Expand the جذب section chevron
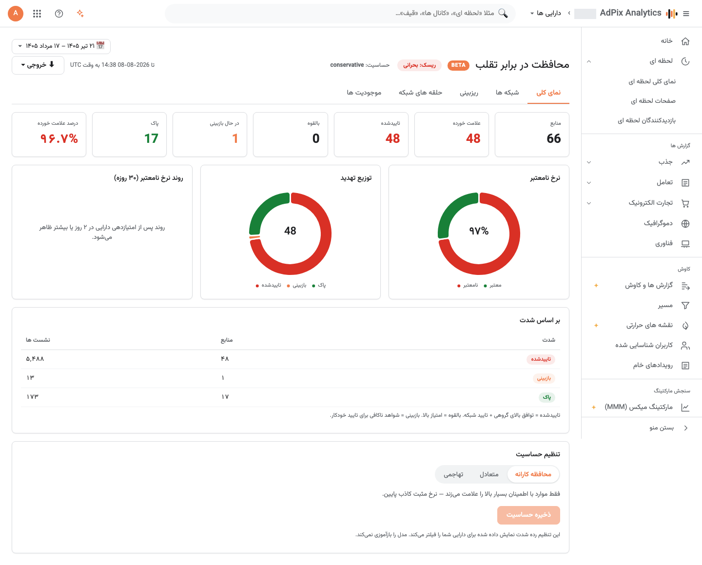The image size is (702, 565). coord(589,162)
